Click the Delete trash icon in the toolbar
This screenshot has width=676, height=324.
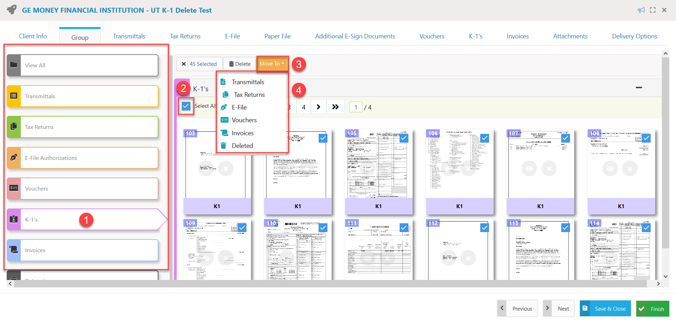click(x=232, y=64)
